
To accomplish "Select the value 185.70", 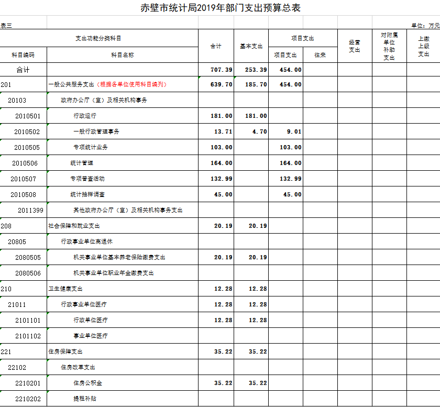I will (x=256, y=84).
